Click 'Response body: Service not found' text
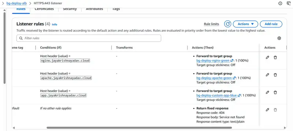Viewport: 293px width, 131px height. point(220,117)
